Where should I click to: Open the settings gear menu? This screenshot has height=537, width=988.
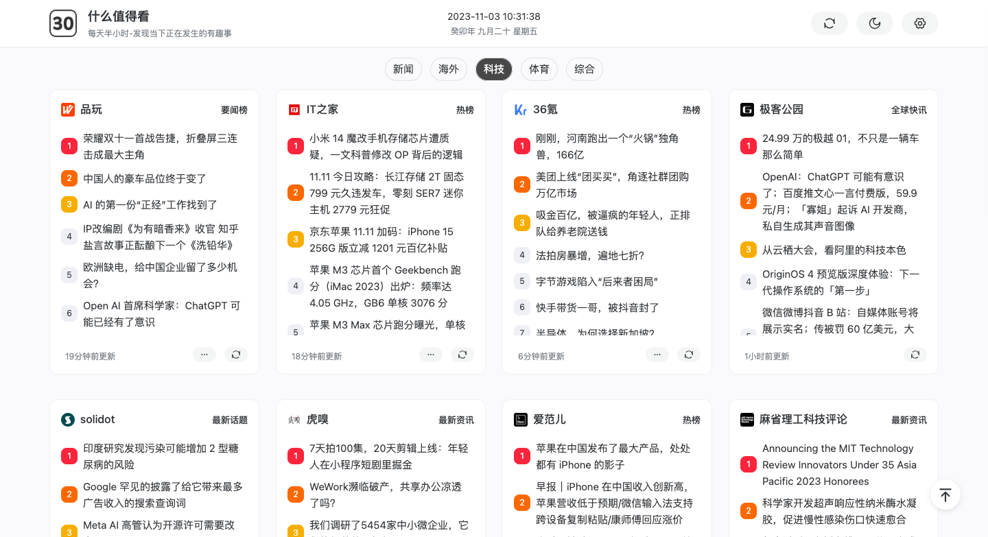[919, 23]
